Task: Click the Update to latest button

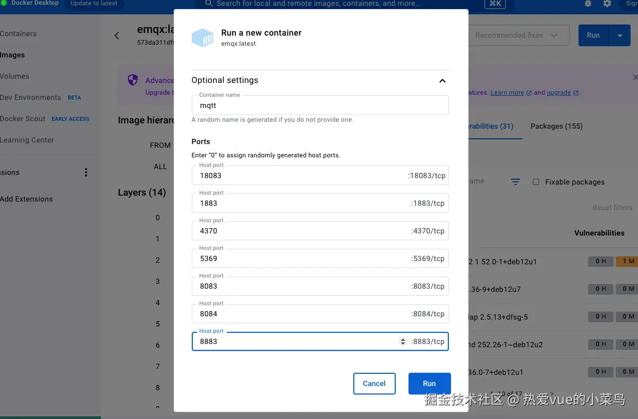Action: point(94,3)
